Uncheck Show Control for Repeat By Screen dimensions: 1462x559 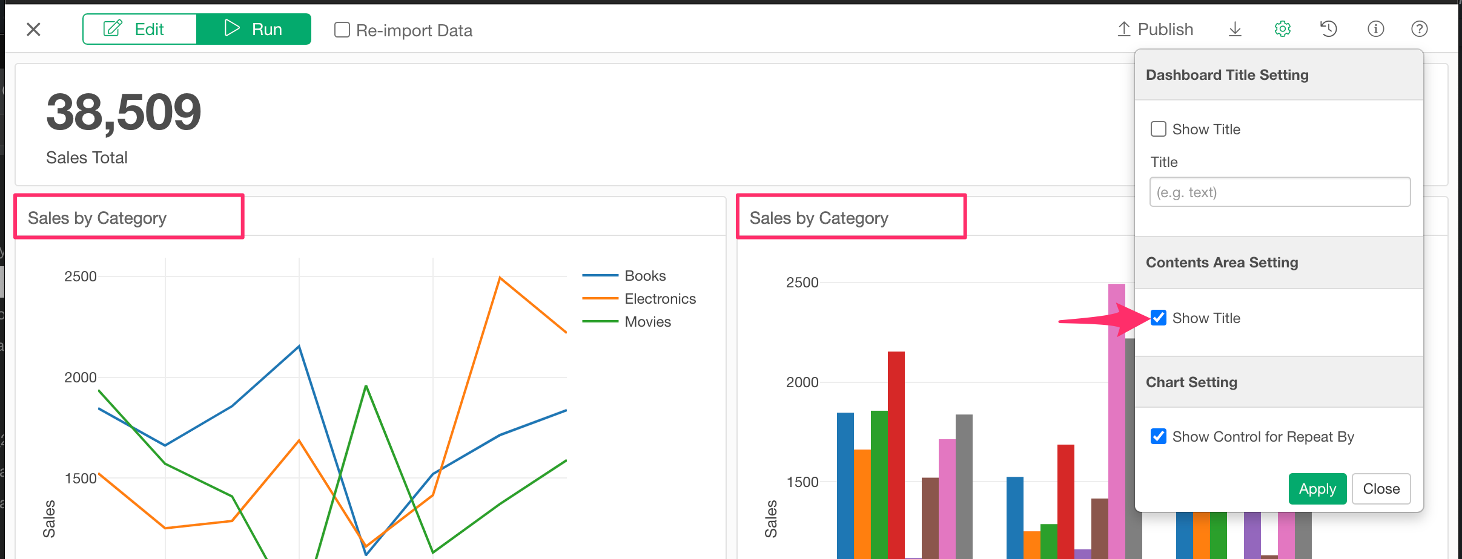tap(1159, 436)
